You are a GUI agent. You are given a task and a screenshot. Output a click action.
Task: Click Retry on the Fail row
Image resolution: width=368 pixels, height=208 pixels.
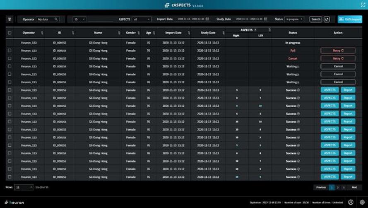coord(338,51)
